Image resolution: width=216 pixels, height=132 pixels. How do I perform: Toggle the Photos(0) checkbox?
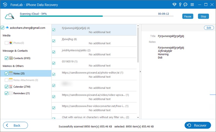click(x=6, y=43)
